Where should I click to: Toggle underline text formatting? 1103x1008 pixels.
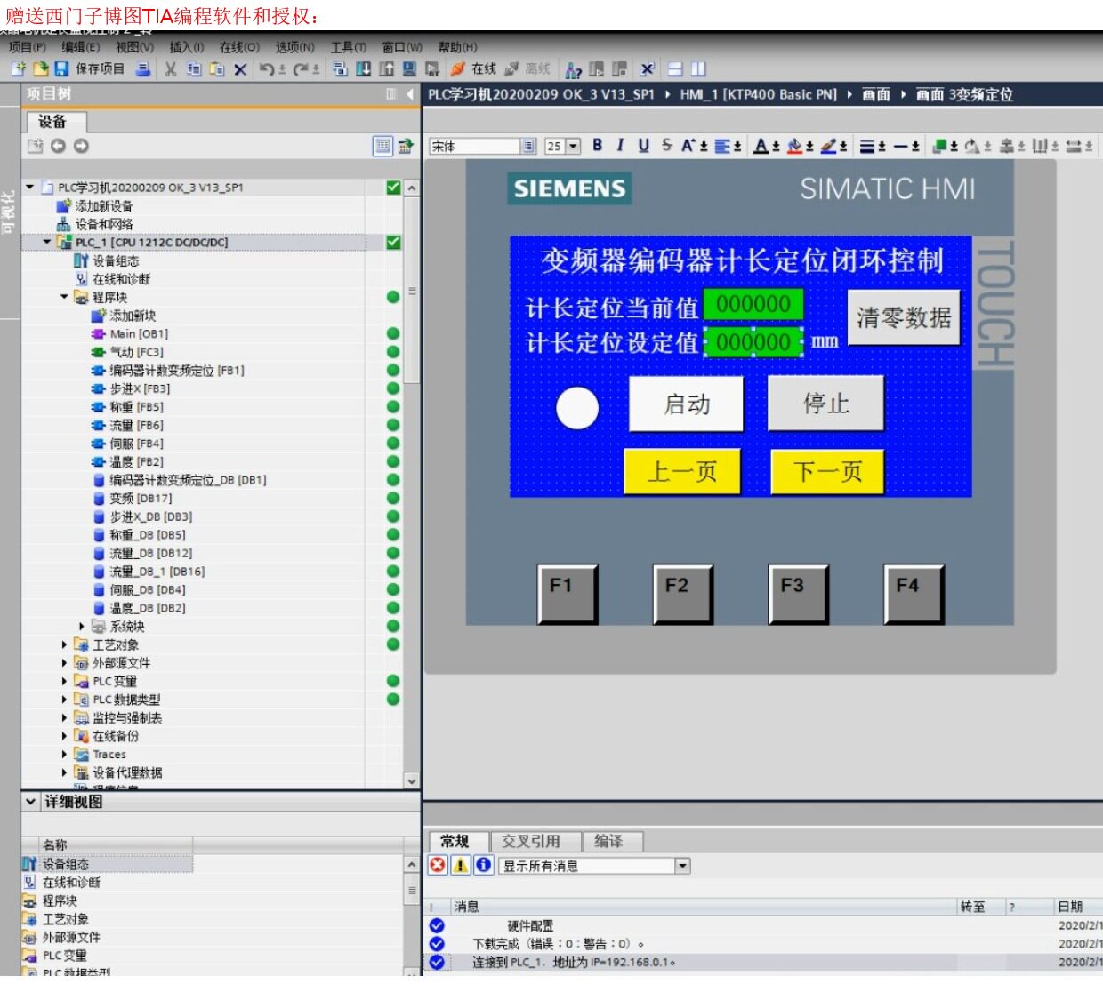point(643,145)
